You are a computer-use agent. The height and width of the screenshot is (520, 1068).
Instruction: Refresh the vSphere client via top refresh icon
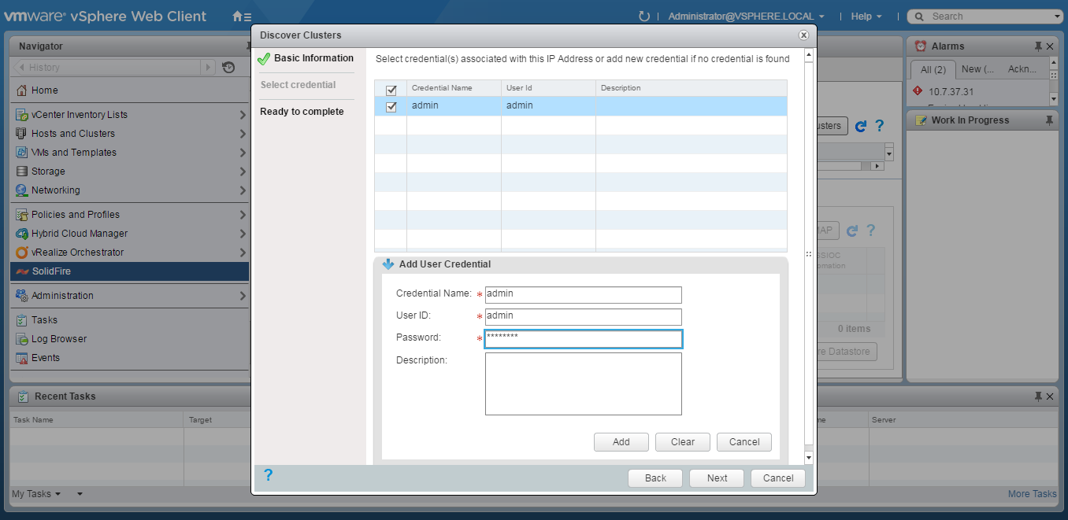643,16
